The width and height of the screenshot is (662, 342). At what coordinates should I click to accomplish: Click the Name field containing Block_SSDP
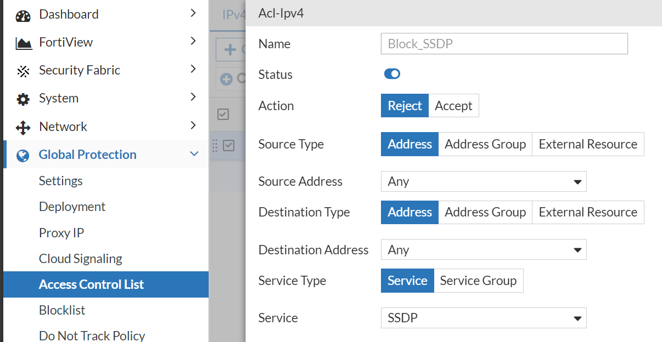[504, 44]
